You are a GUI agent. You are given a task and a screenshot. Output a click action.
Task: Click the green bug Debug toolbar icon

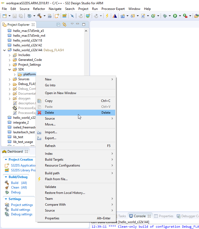(x=165, y=16)
